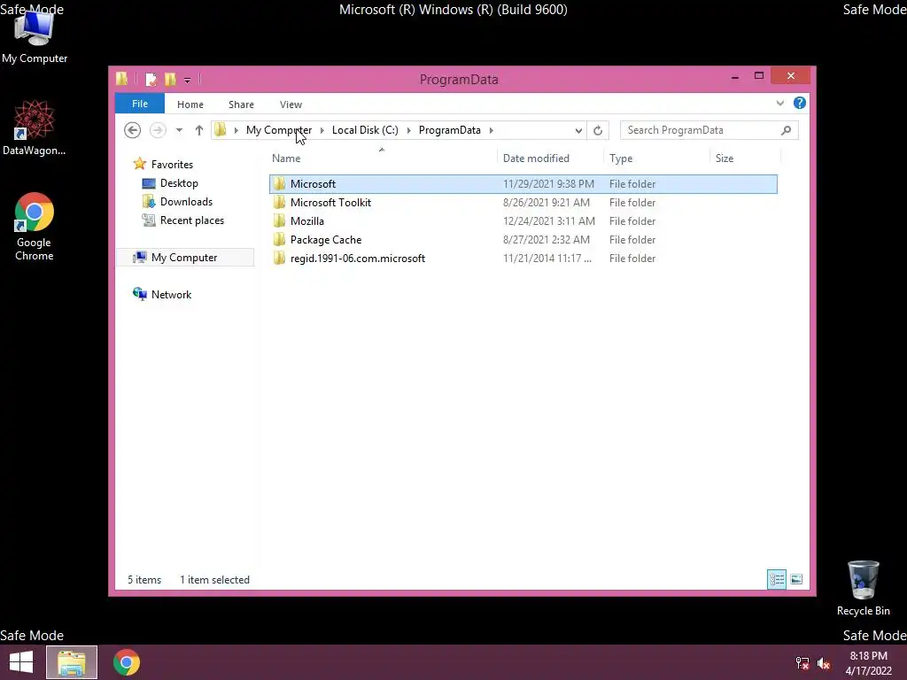Select Desktop under Favorites
The width and height of the screenshot is (907, 680).
(179, 183)
